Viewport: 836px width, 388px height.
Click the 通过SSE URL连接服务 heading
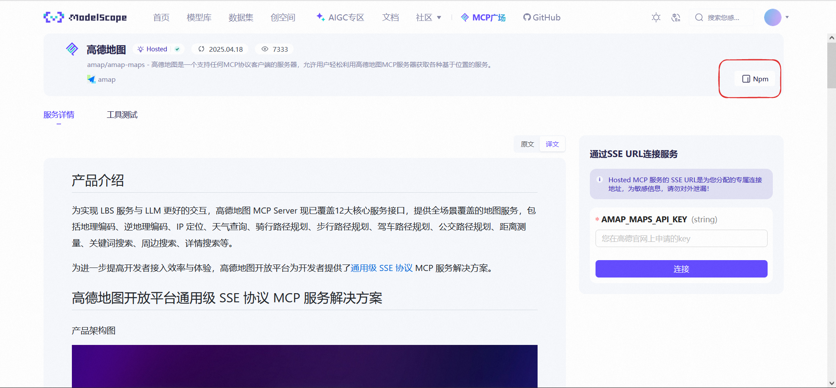click(633, 154)
